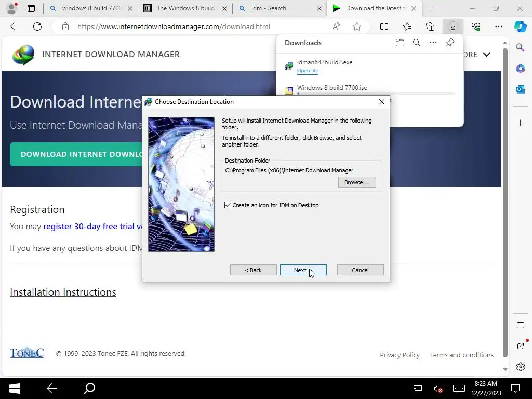Click the Internet Download Manager logo
Image resolution: width=532 pixels, height=399 pixels.
point(23,54)
